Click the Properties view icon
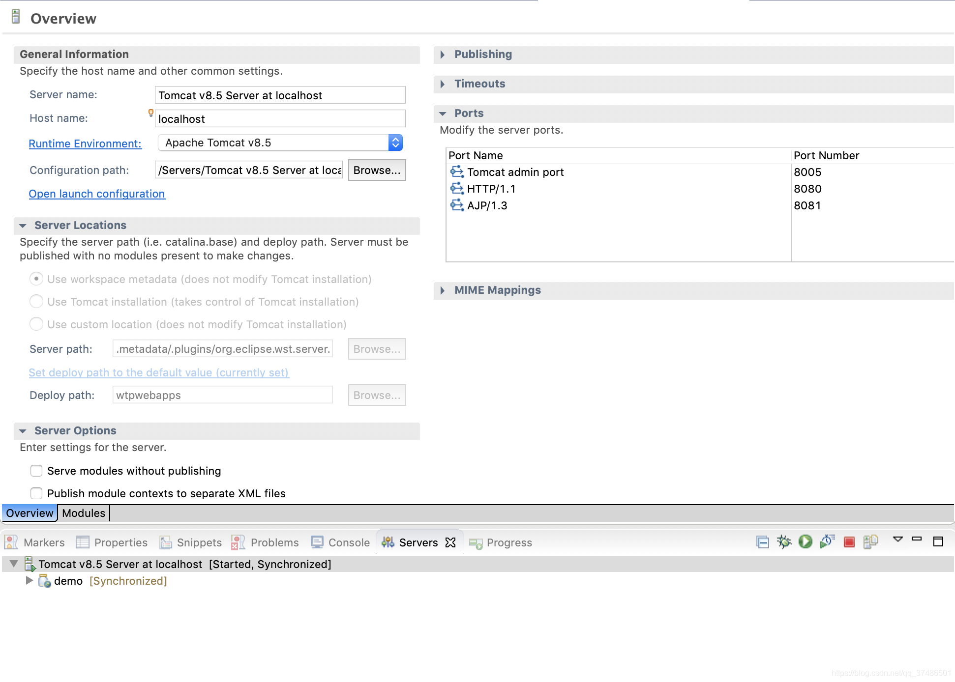Viewport: 955px width, 682px height. point(83,542)
